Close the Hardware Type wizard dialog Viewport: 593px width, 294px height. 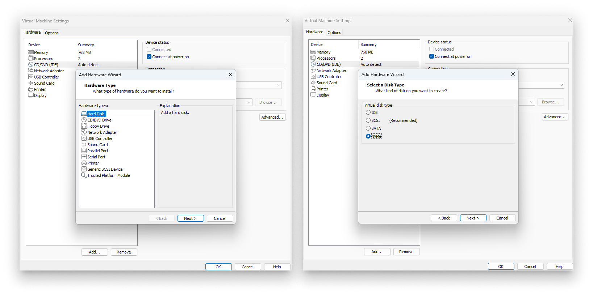pos(230,74)
